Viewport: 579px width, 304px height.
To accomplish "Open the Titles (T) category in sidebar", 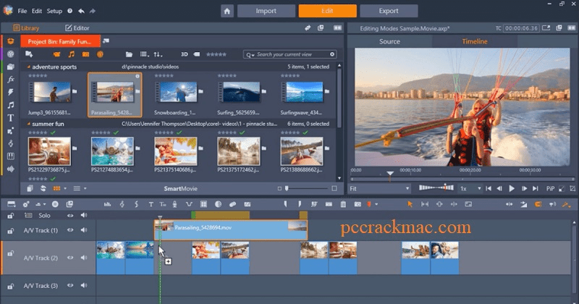I will coord(10,117).
